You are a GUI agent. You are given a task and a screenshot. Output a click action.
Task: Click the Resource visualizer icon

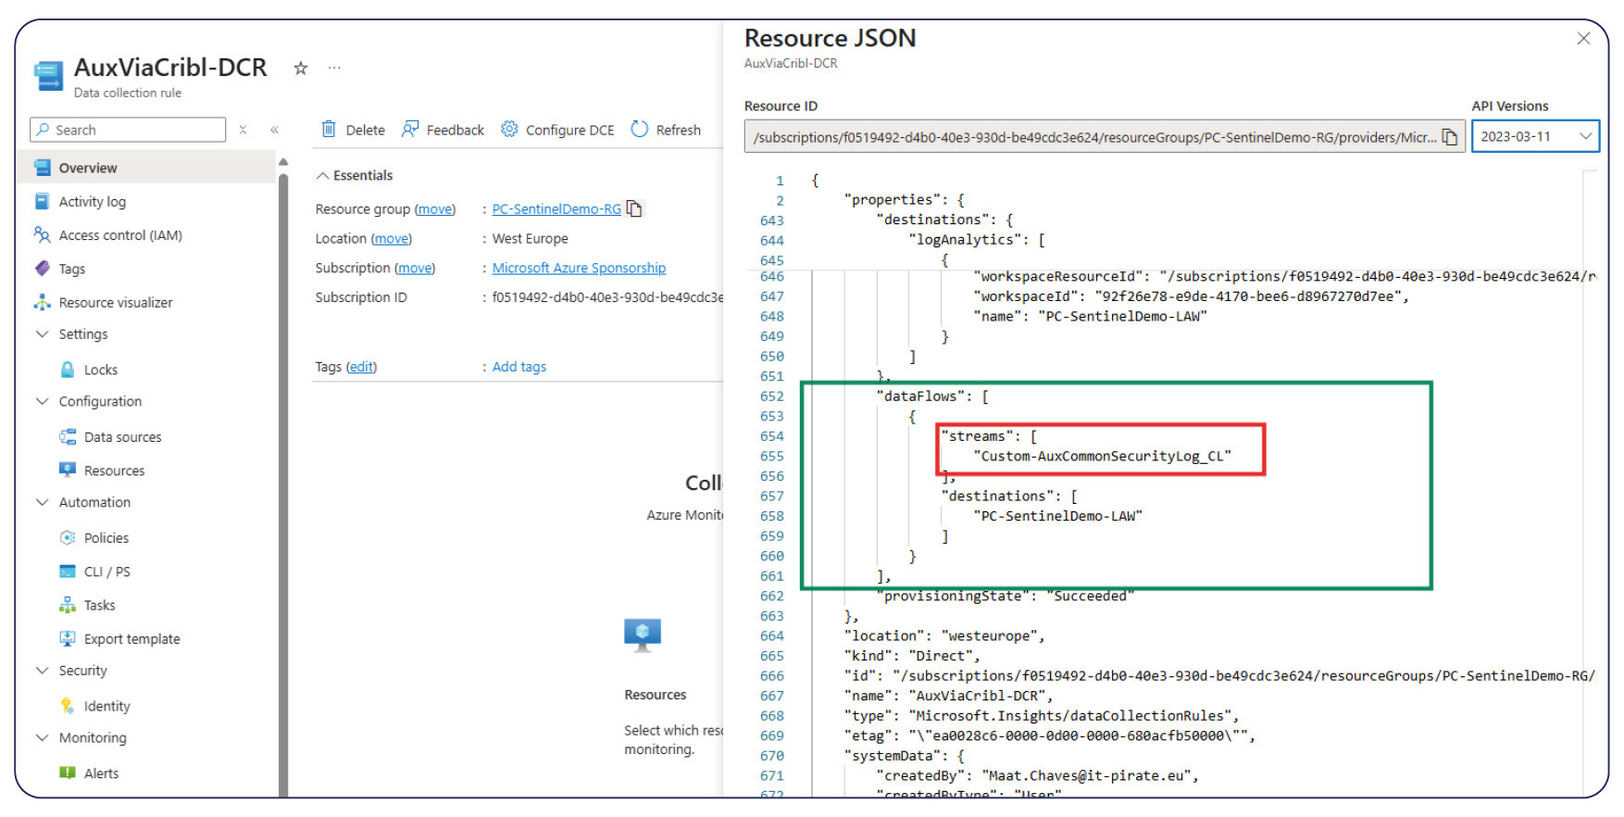tap(42, 302)
